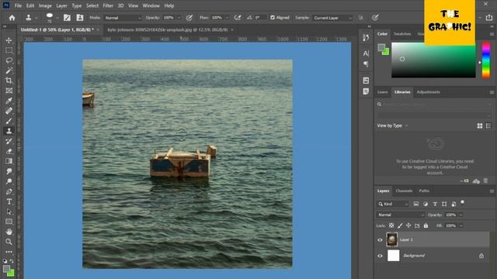
Task: Select the Eyedropper tool
Action: [x=9, y=101]
